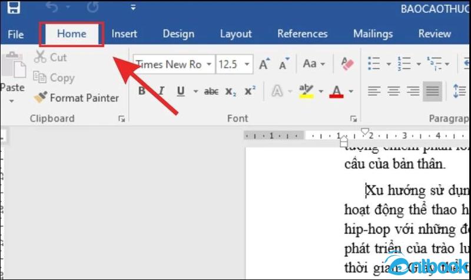Click the document text 'Xu hướng sử dụng'
471x280 pixels.
pyautogui.click(x=417, y=191)
